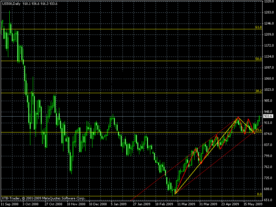This screenshot has height=207, width=276.
Task: Click the 837.0 price axis label
Action: tap(268, 145)
